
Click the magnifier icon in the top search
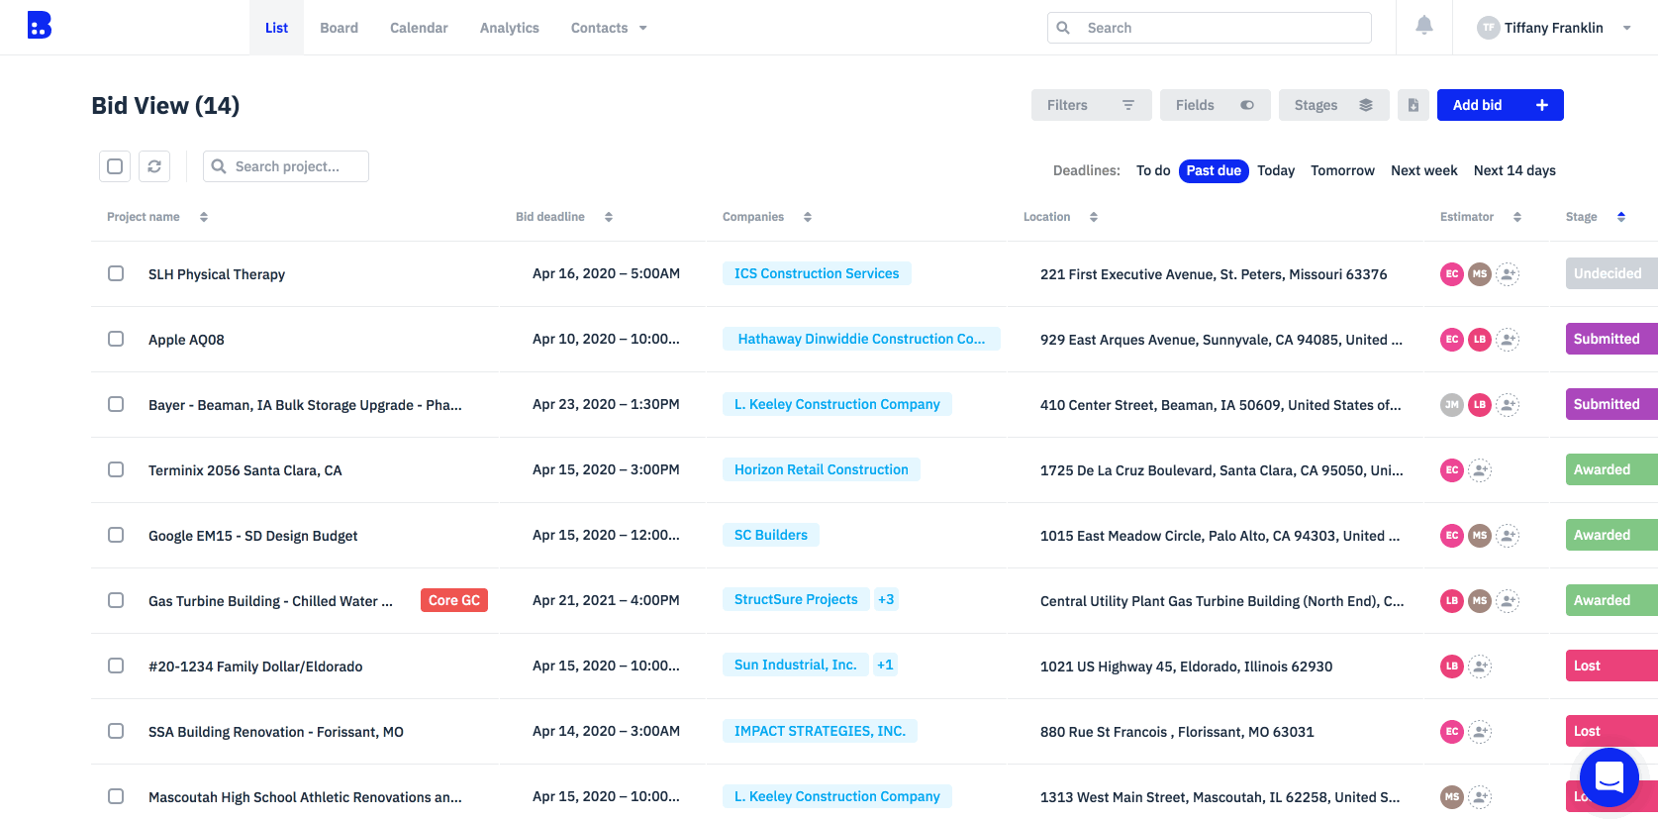coord(1063,28)
